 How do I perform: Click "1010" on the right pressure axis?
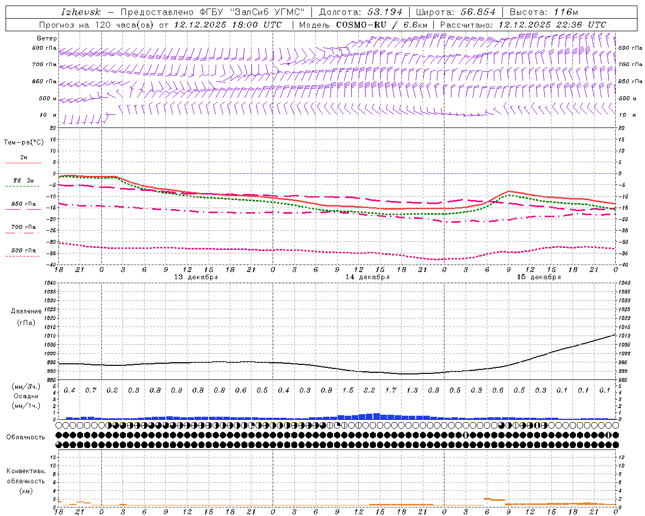point(624,336)
